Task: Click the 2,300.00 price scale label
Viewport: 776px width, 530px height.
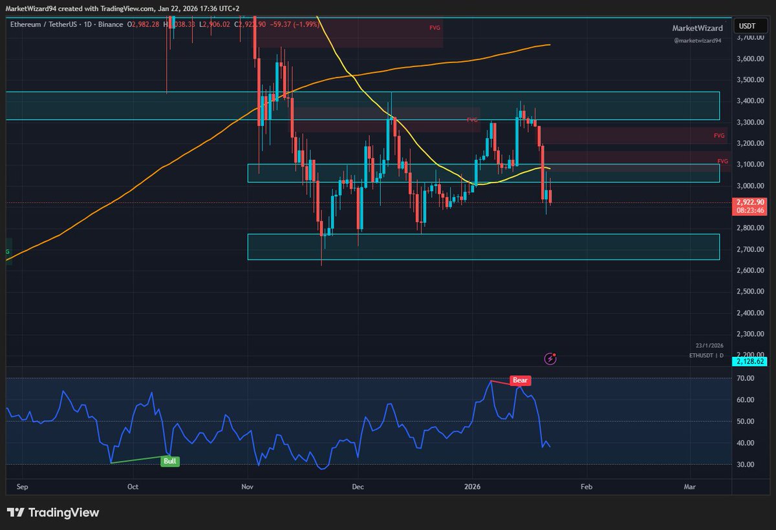Action: (750, 334)
